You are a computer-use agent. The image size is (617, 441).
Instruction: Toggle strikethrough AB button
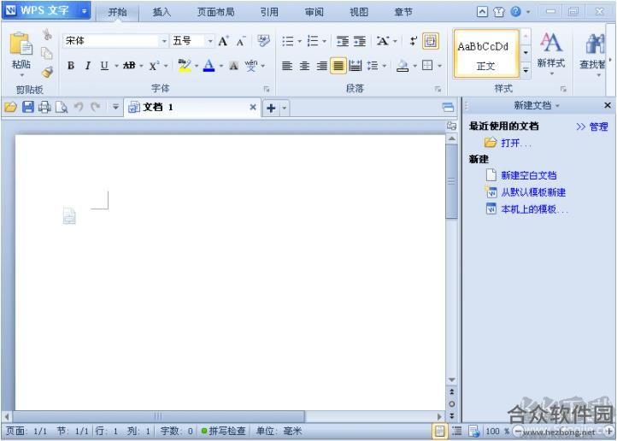129,65
